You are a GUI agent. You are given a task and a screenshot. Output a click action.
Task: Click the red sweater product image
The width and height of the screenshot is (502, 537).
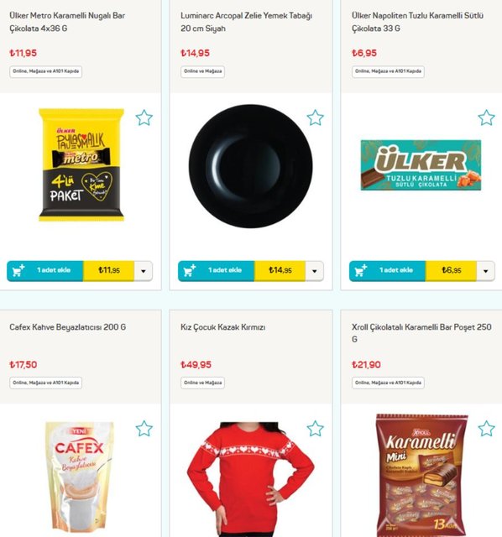(250, 479)
